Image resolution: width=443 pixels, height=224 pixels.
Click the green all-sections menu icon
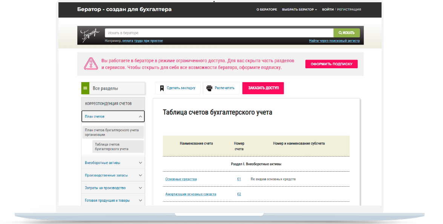[85, 88]
